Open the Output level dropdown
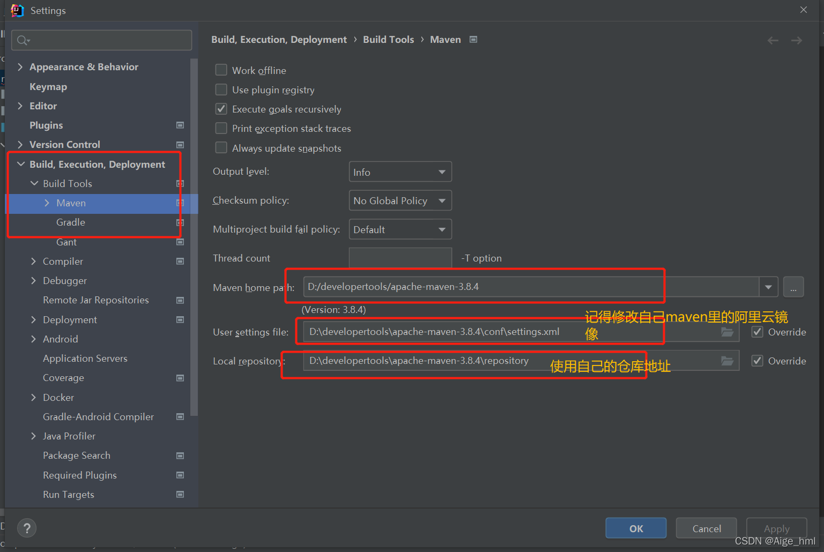Screen dimensions: 824x552 [400, 172]
